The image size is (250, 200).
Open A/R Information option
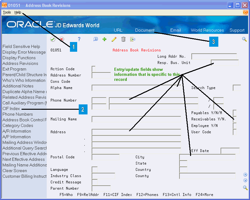pyautogui.click(x=17, y=131)
